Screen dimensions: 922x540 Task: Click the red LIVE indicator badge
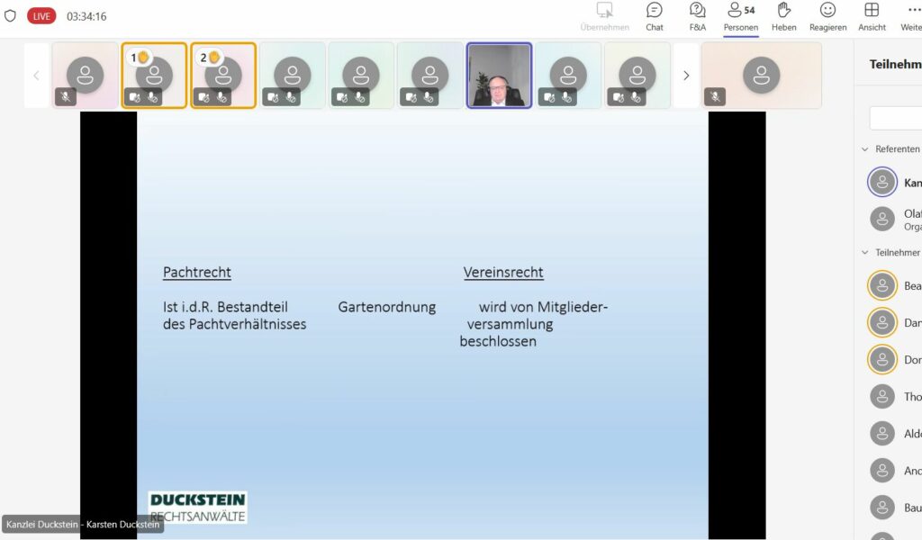(x=41, y=16)
